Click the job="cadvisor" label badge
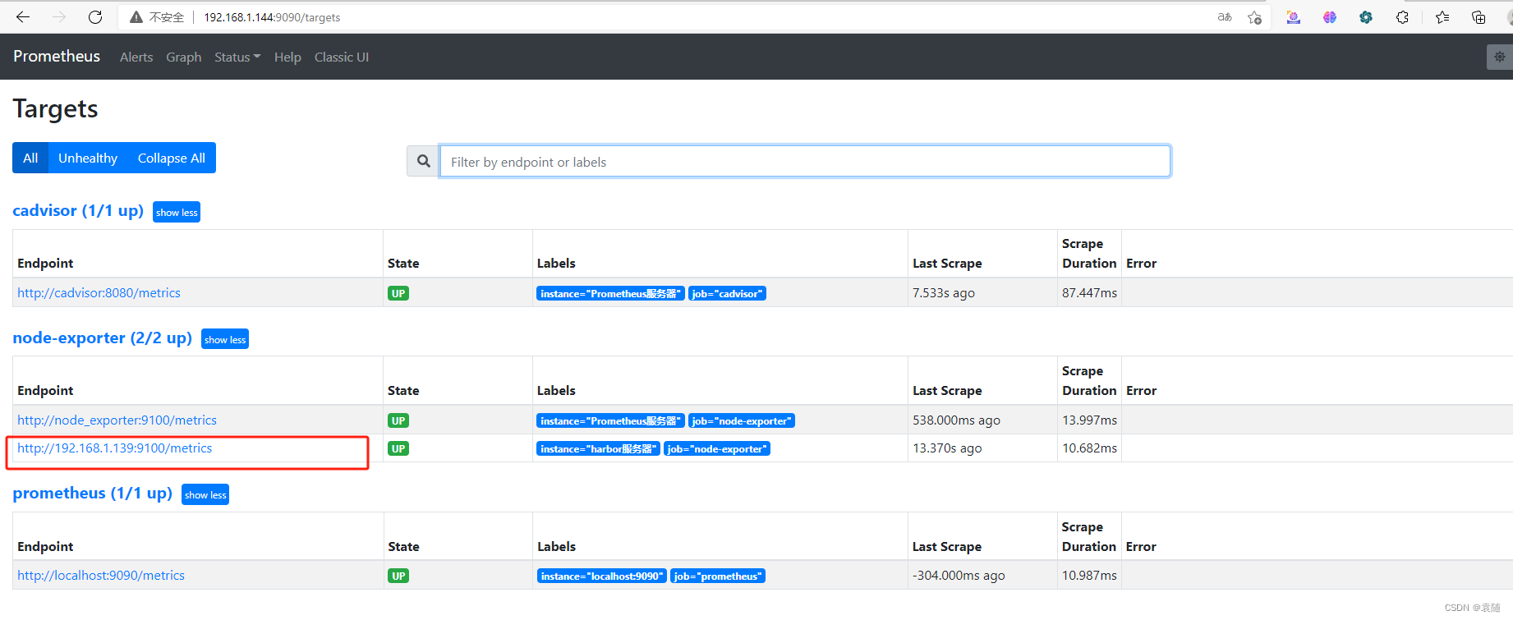This screenshot has height=620, width=1513. click(x=727, y=293)
